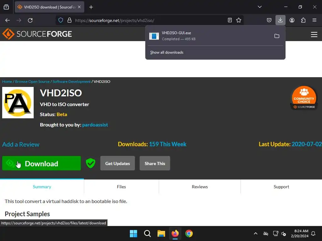The width and height of the screenshot is (322, 241).
Task: Click 159 This Week downloads link
Action: click(x=168, y=144)
